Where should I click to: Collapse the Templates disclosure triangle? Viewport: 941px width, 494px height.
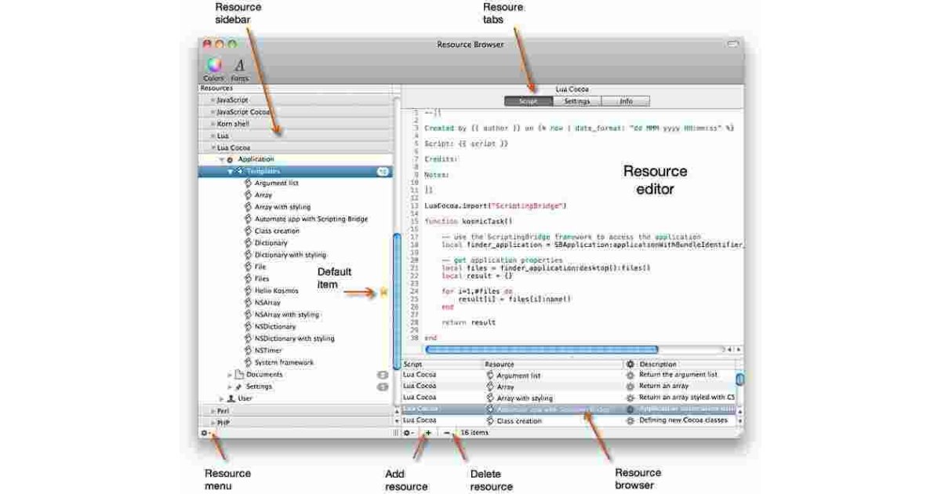(x=230, y=171)
